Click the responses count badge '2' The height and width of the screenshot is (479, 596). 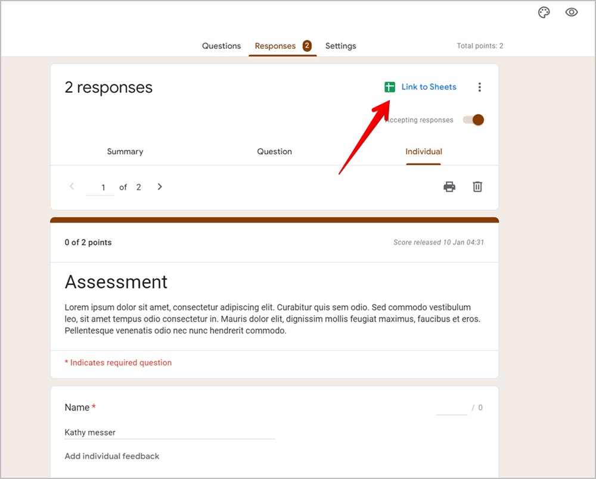tap(307, 46)
